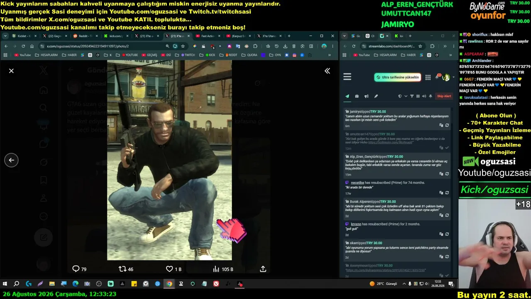Share the post via share icon
Viewport: 531px width, 299px height.
(x=263, y=269)
